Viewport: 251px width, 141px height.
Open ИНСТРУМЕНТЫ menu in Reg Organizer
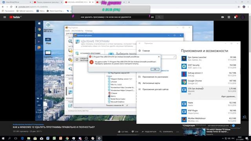point(77,31)
